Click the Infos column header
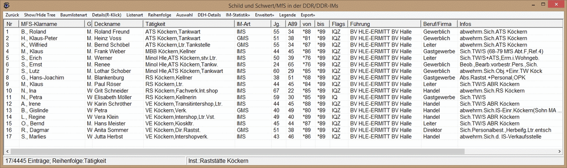Viewport: 567px width, 168px height. point(510,24)
